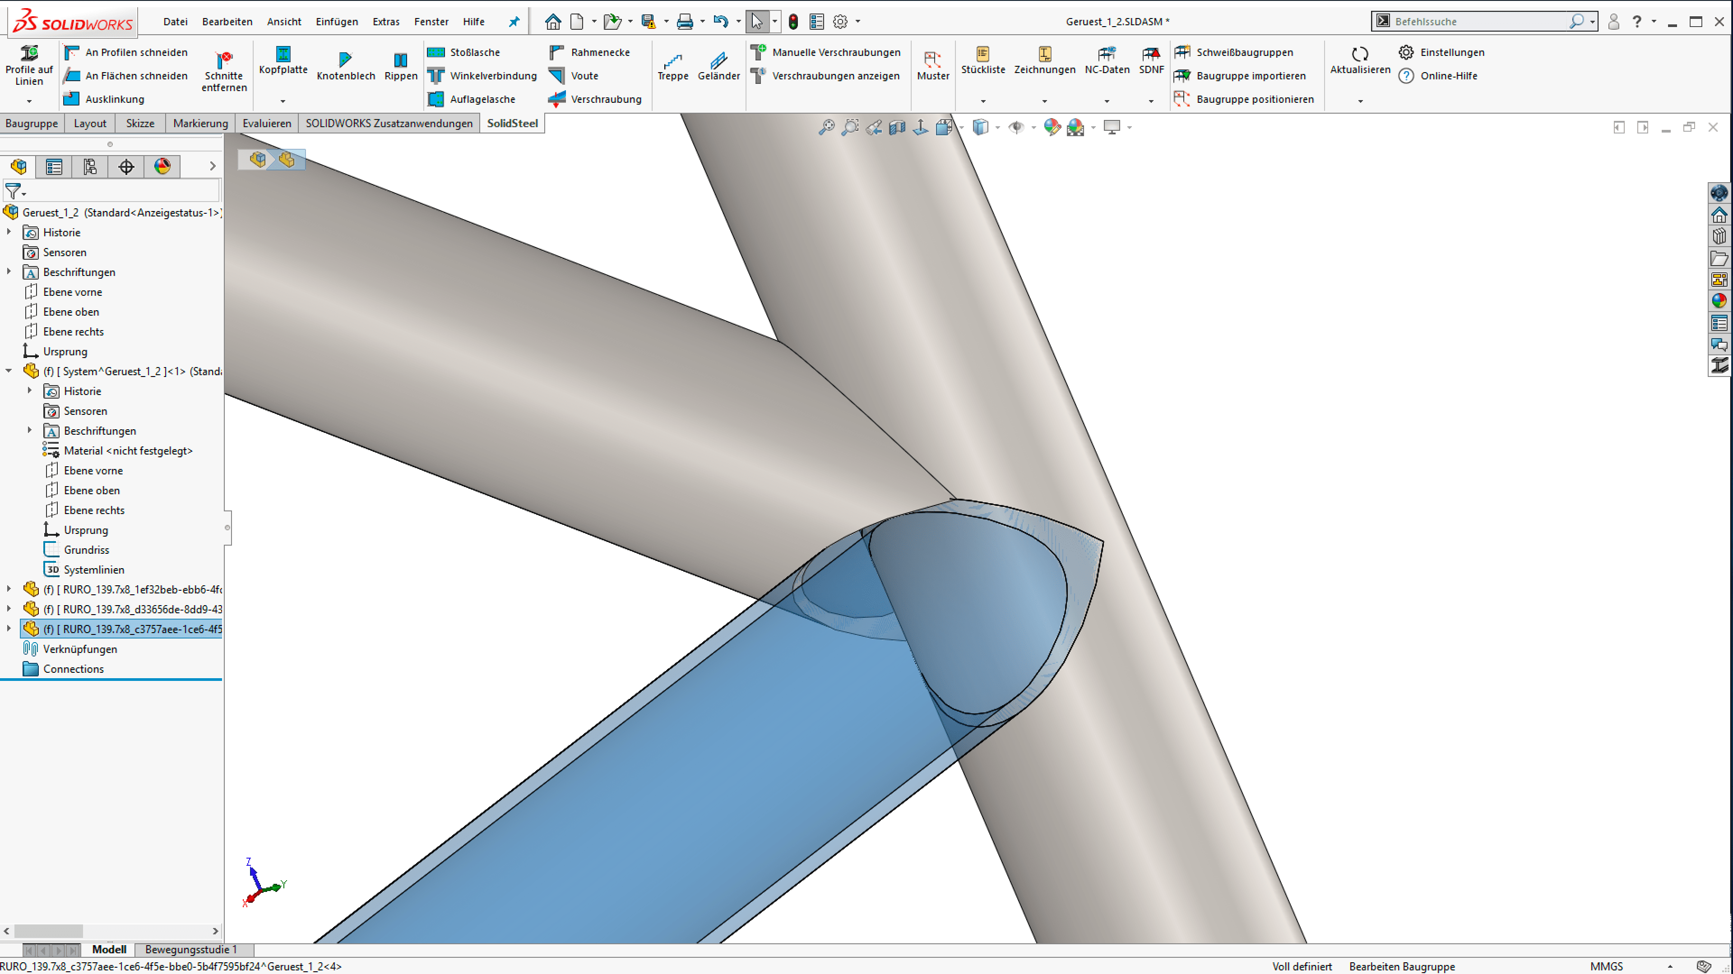Click the Stückliste icon
The width and height of the screenshot is (1733, 974).
click(983, 54)
